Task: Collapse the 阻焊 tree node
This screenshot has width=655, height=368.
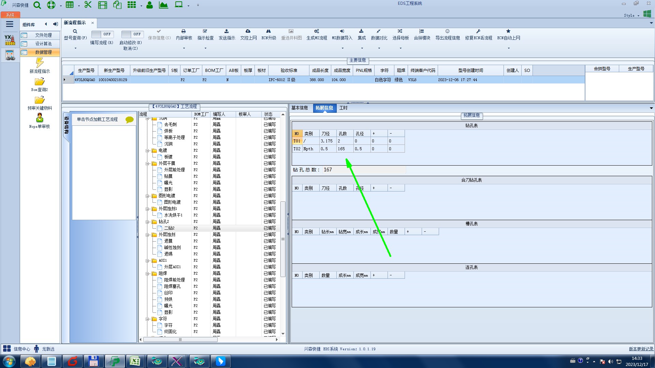Action: tap(148, 274)
